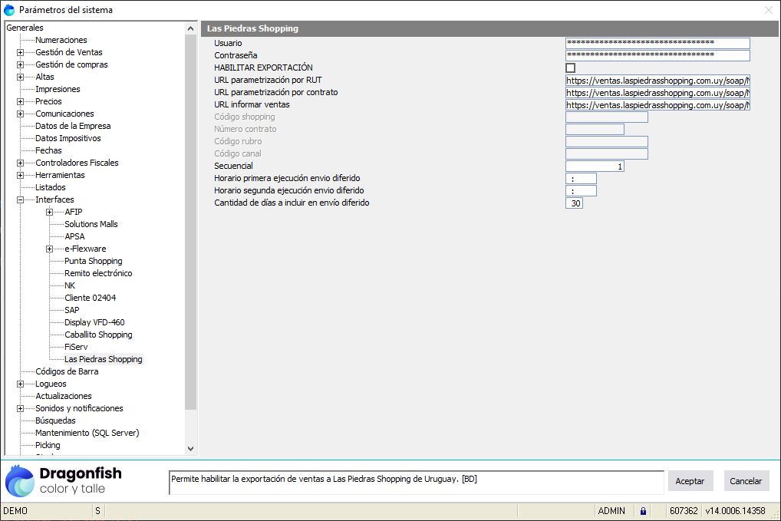Open Remito electrónico settings
Image resolution: width=781 pixels, height=521 pixels.
(x=98, y=273)
